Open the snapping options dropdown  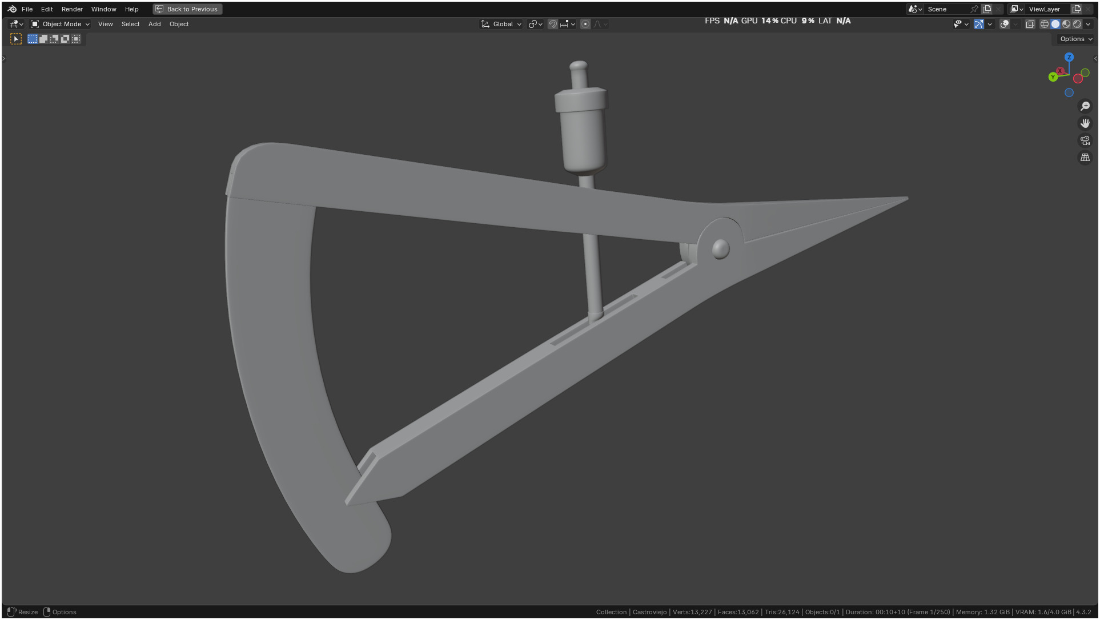tap(568, 24)
